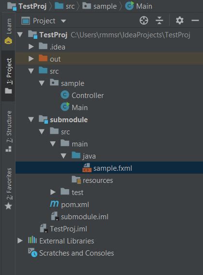Click the External Libraries bar-chart icon
The image size is (203, 275).
(x=32, y=240)
